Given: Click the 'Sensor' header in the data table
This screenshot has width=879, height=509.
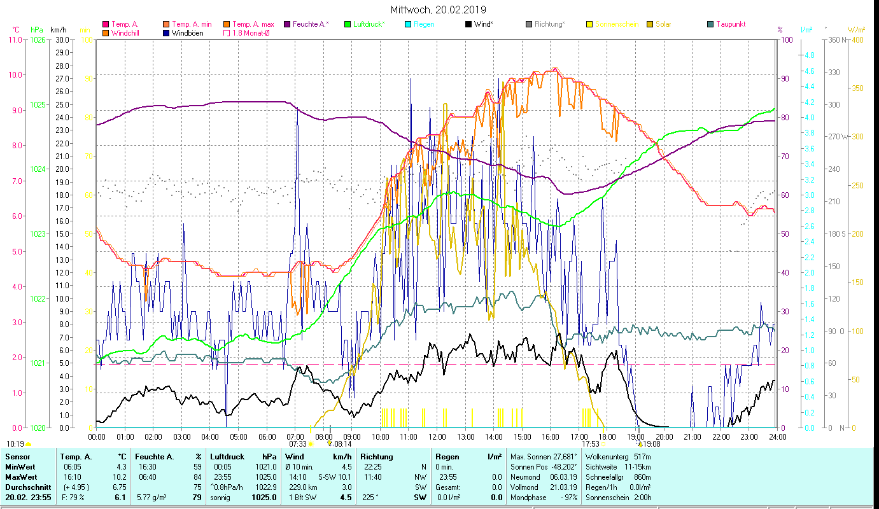Looking at the screenshot, I should (x=17, y=457).
